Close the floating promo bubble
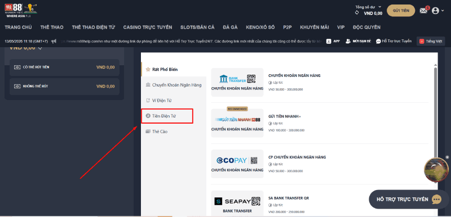 point(447,157)
